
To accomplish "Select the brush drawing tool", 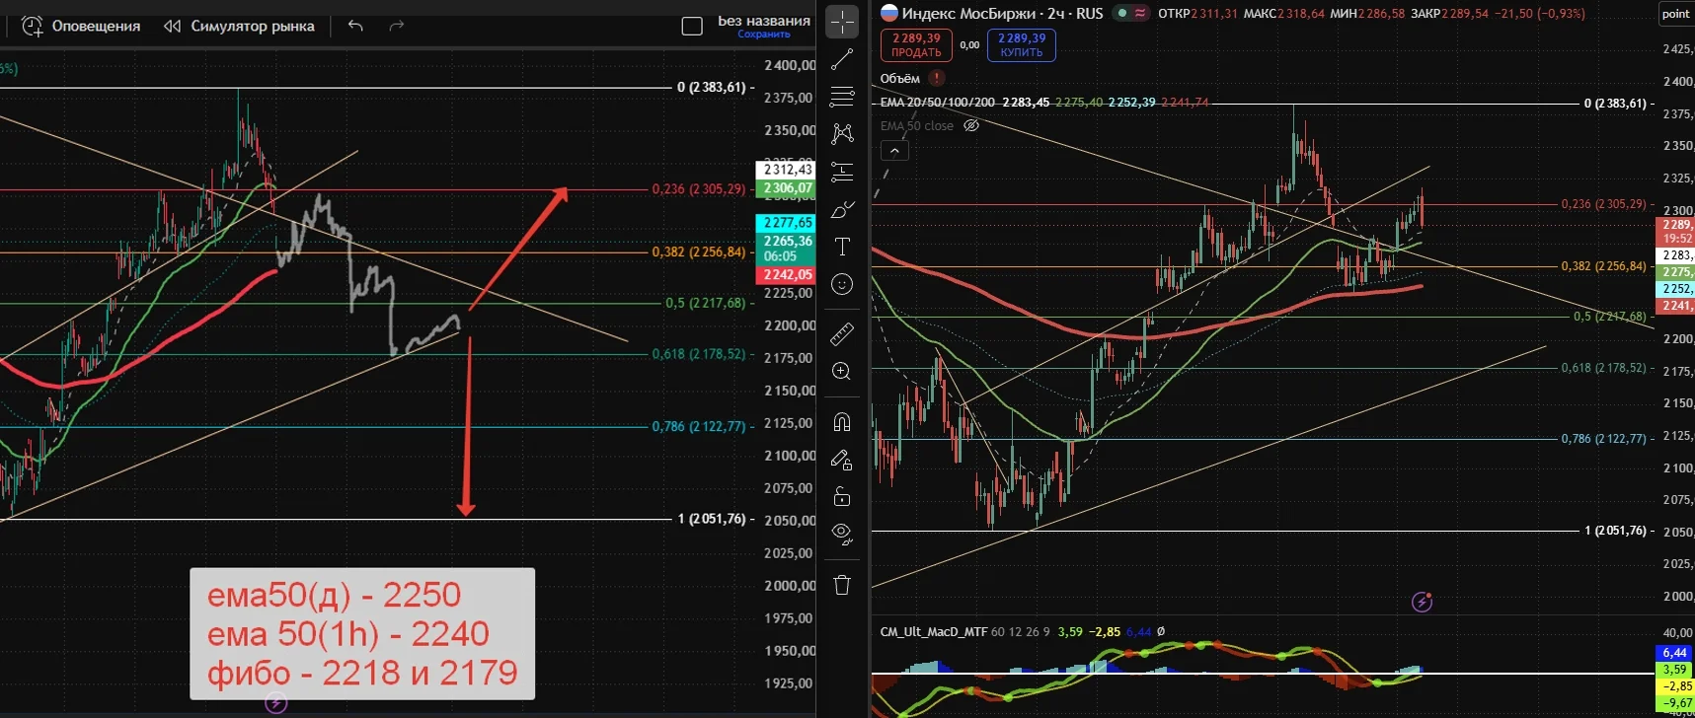I will coord(842,209).
